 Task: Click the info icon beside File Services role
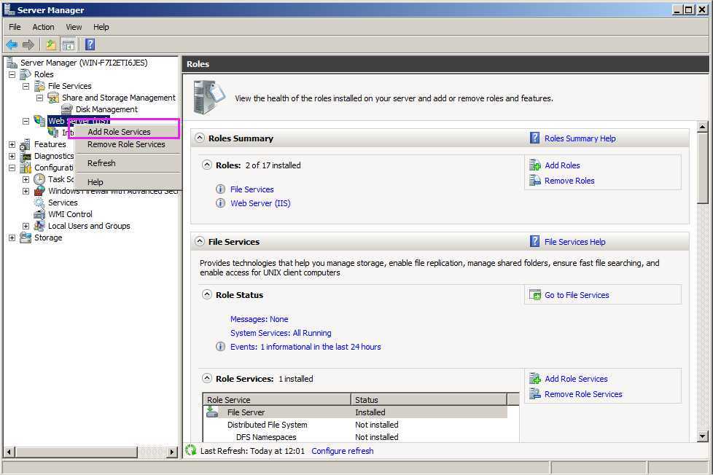tap(220, 189)
